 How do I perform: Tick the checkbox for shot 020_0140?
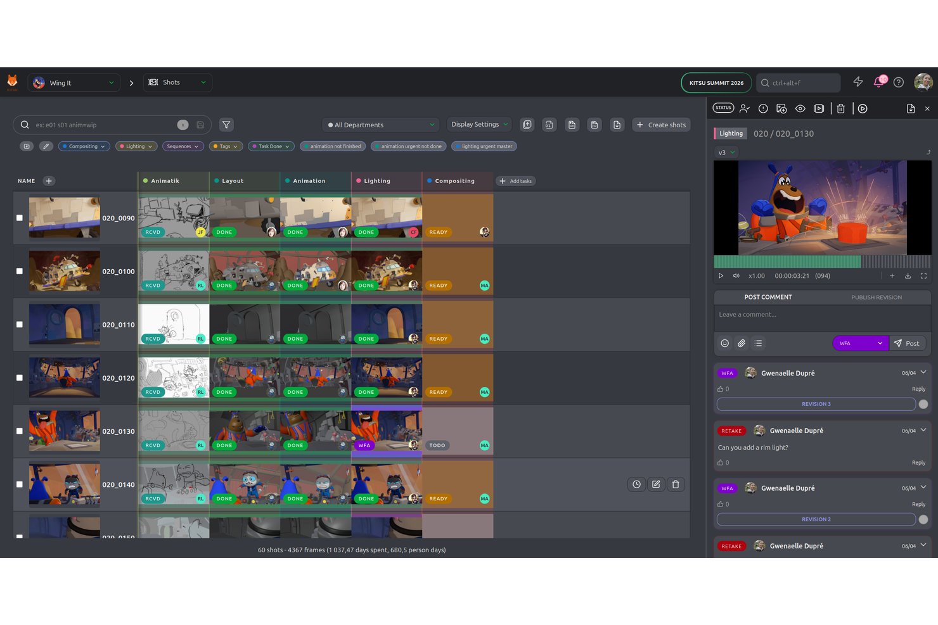[20, 484]
